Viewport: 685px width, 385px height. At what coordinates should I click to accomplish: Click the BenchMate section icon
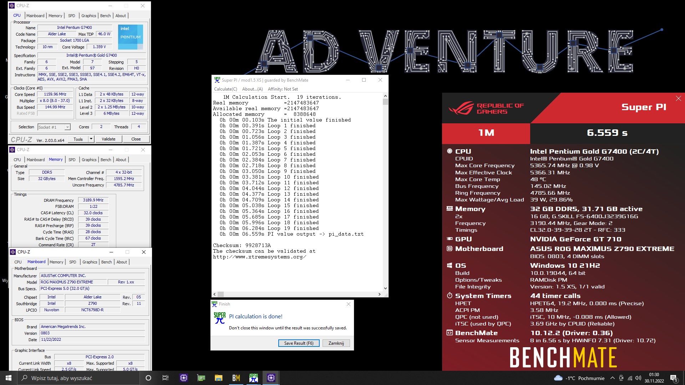(450, 333)
